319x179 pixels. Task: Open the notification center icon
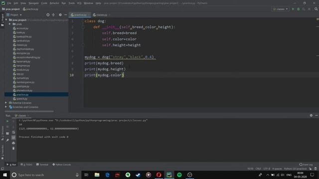[313, 175]
